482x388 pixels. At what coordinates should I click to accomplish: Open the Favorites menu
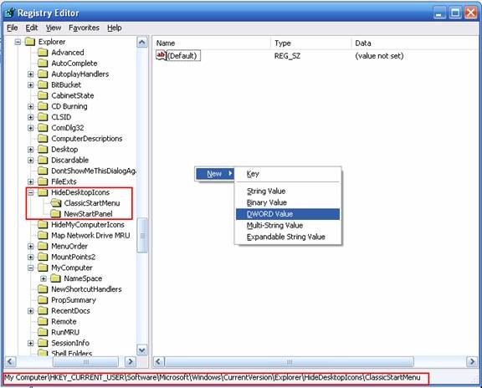(84, 28)
